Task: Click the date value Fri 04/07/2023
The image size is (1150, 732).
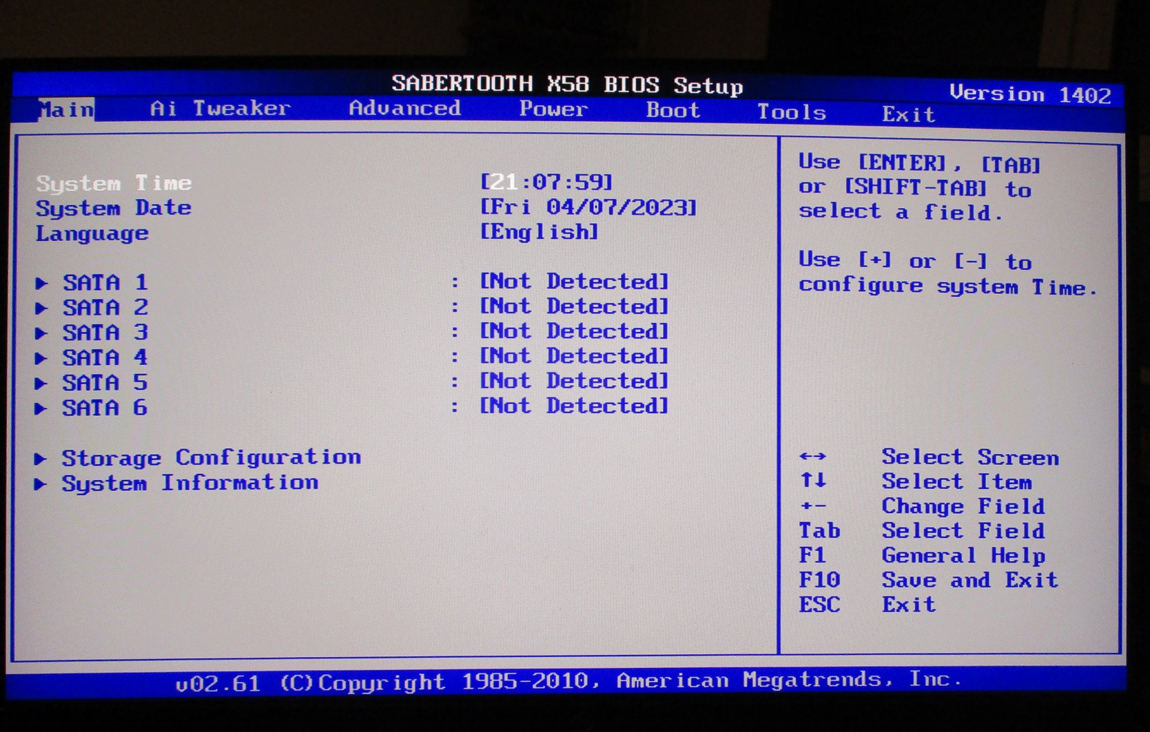Action: click(588, 207)
